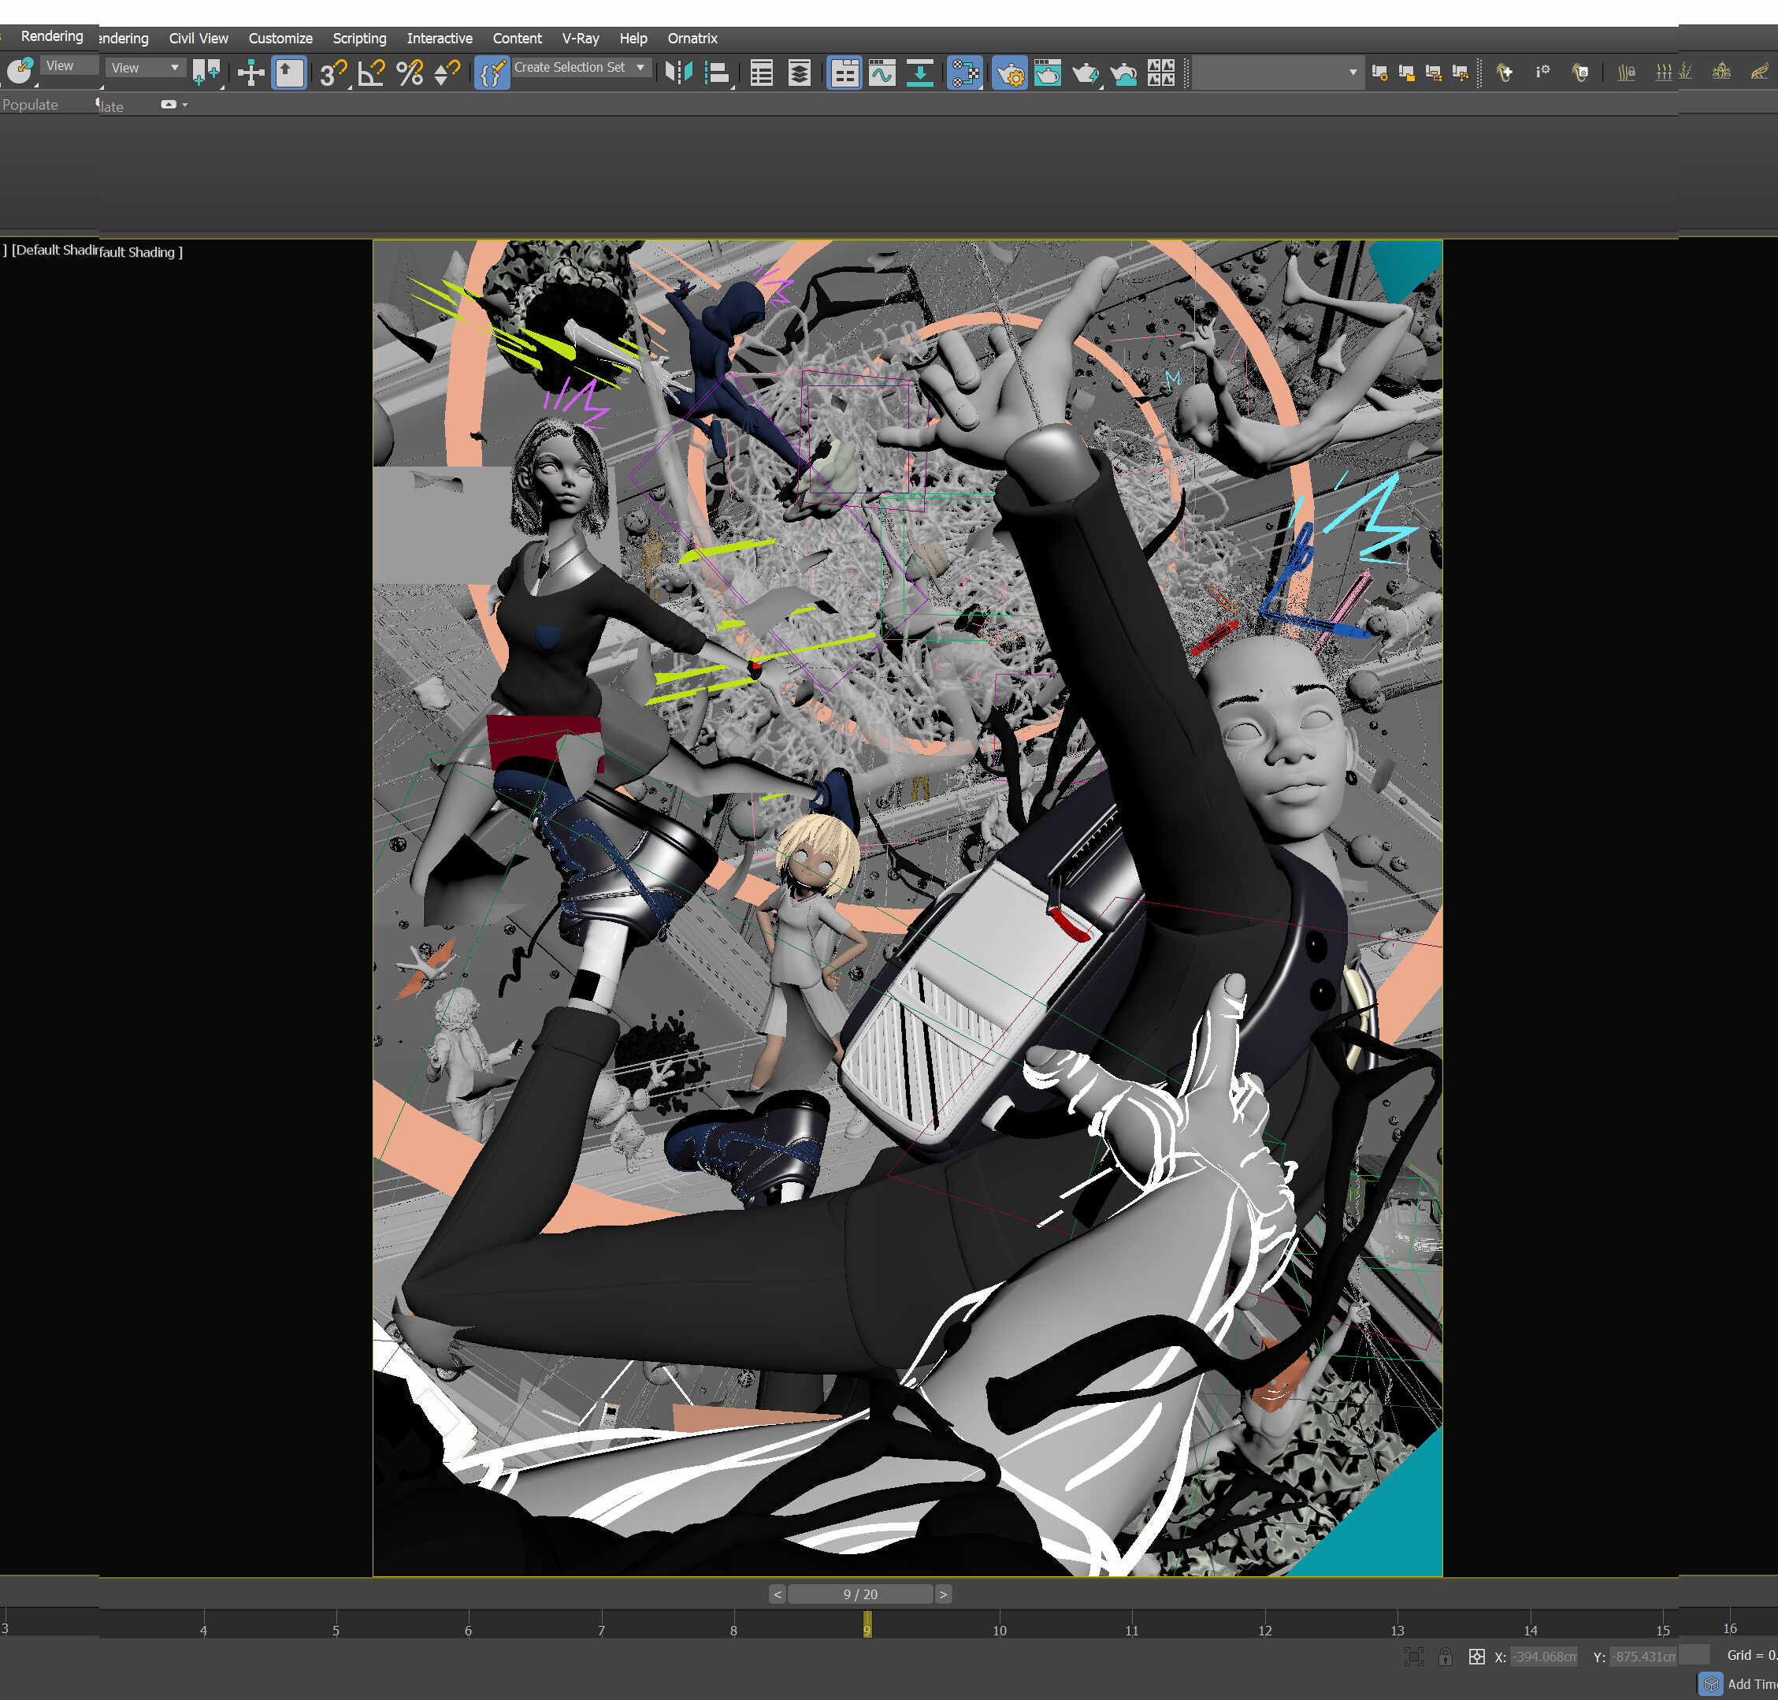Click the Edit Named Selection Sets icon
Image resolution: width=1778 pixels, height=1700 pixels.
(492, 73)
